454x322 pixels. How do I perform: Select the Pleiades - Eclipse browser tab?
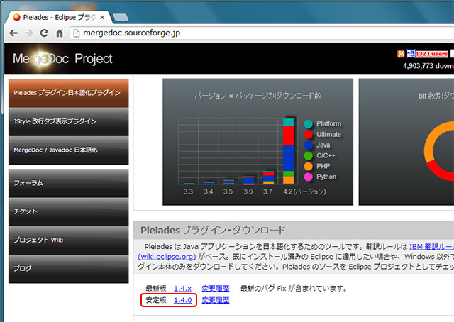coord(59,17)
